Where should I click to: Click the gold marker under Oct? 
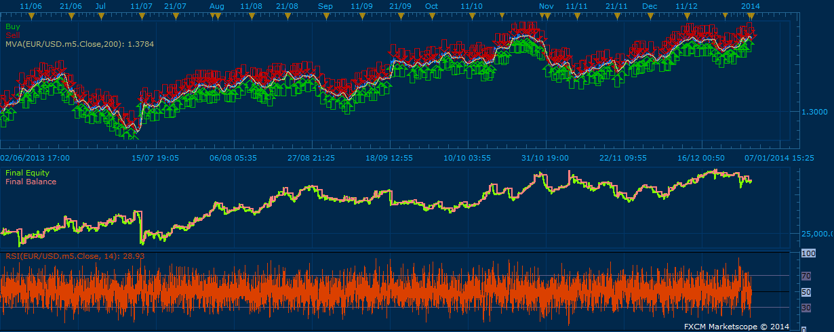click(431, 15)
